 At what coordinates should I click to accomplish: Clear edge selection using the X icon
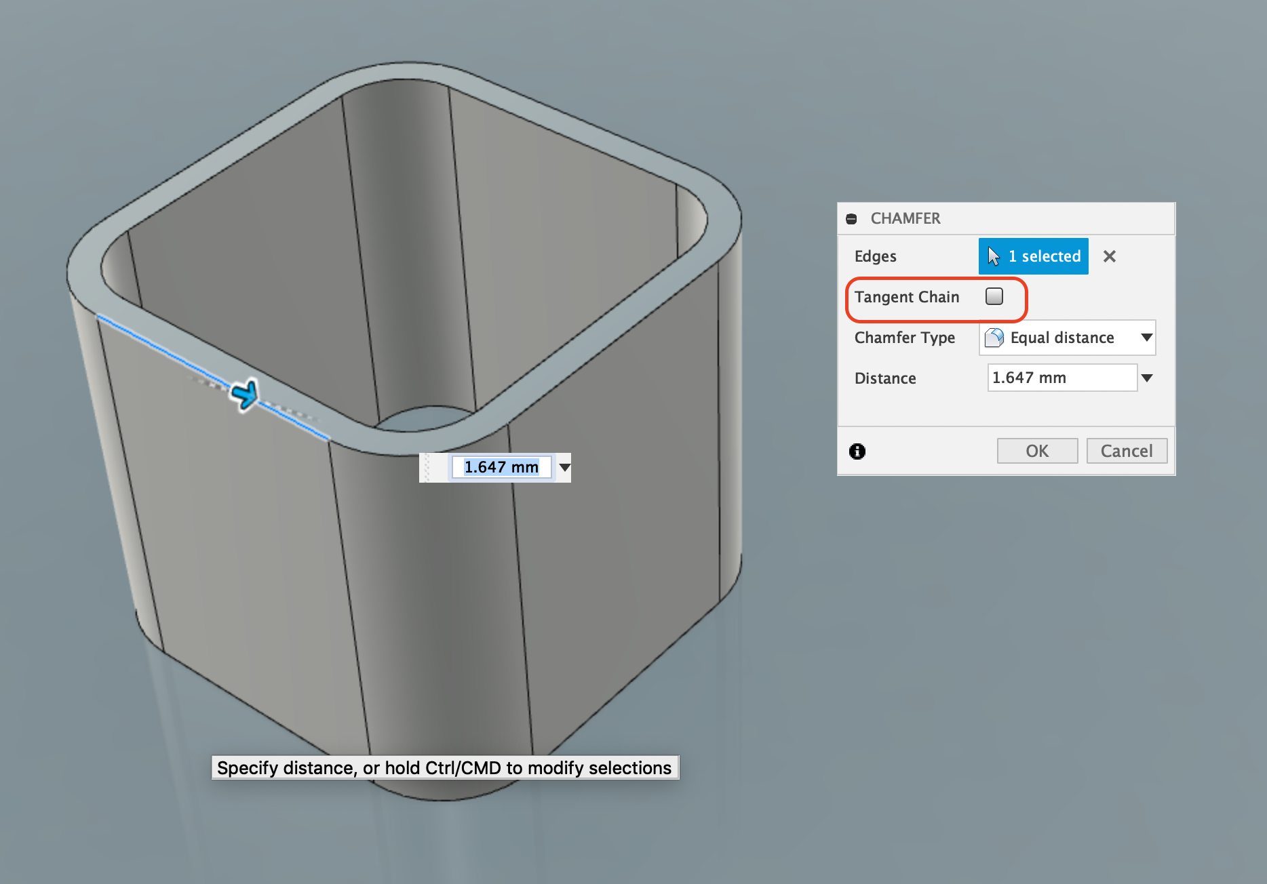(x=1110, y=256)
